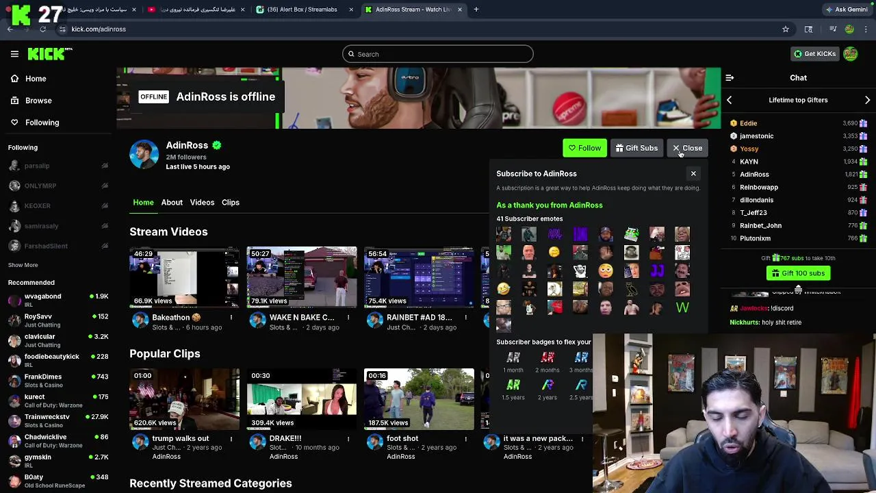
Task: Open options menu for DRAKE!!! clip
Action: [x=348, y=439]
